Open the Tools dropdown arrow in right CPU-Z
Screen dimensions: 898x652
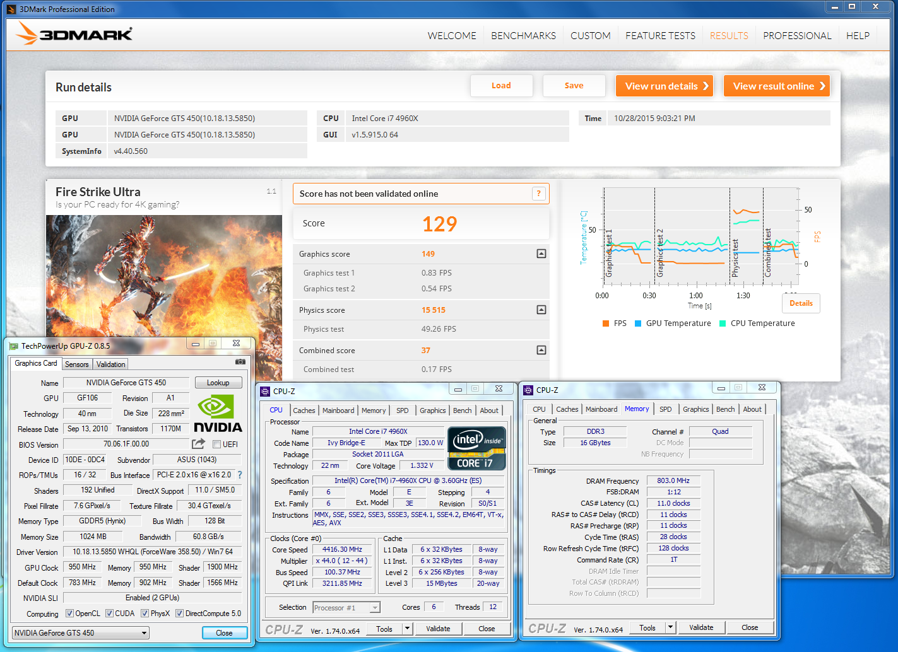pos(670,627)
